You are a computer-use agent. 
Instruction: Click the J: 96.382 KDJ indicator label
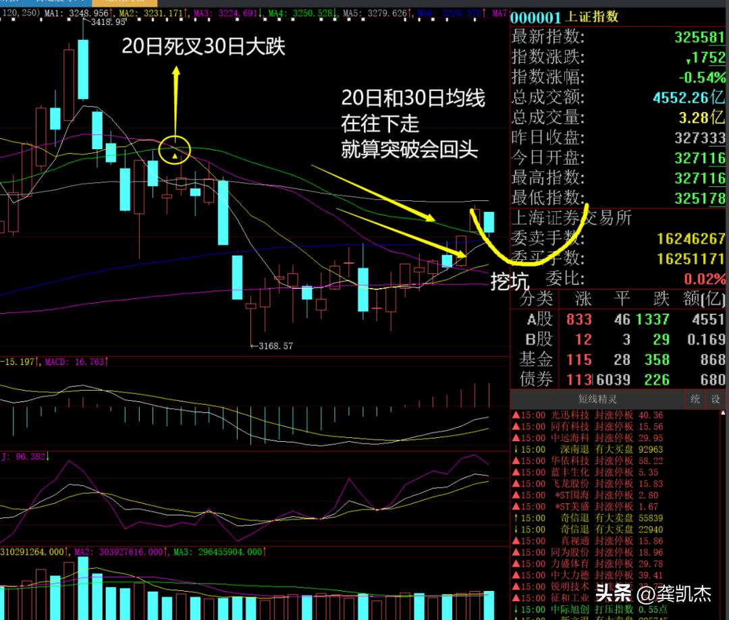point(26,457)
